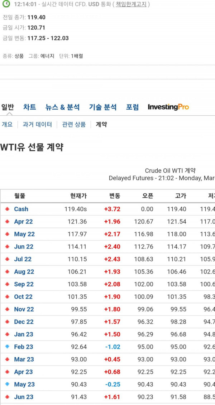Image resolution: width=215 pixels, height=405 pixels.
Task: Click the red up arrow beside Jan 23
Action: [x=7, y=334]
